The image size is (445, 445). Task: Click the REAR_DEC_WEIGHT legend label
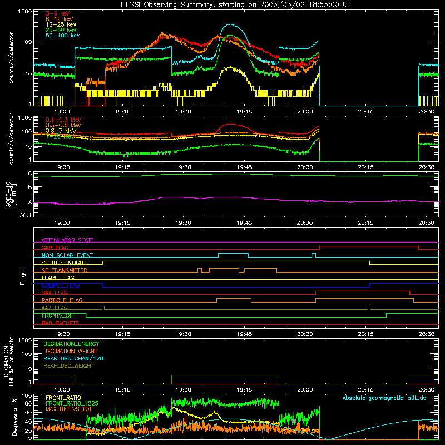pyautogui.click(x=68, y=366)
